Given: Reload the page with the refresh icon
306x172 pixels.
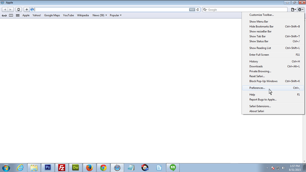Looking at the screenshot, I should [198, 10].
